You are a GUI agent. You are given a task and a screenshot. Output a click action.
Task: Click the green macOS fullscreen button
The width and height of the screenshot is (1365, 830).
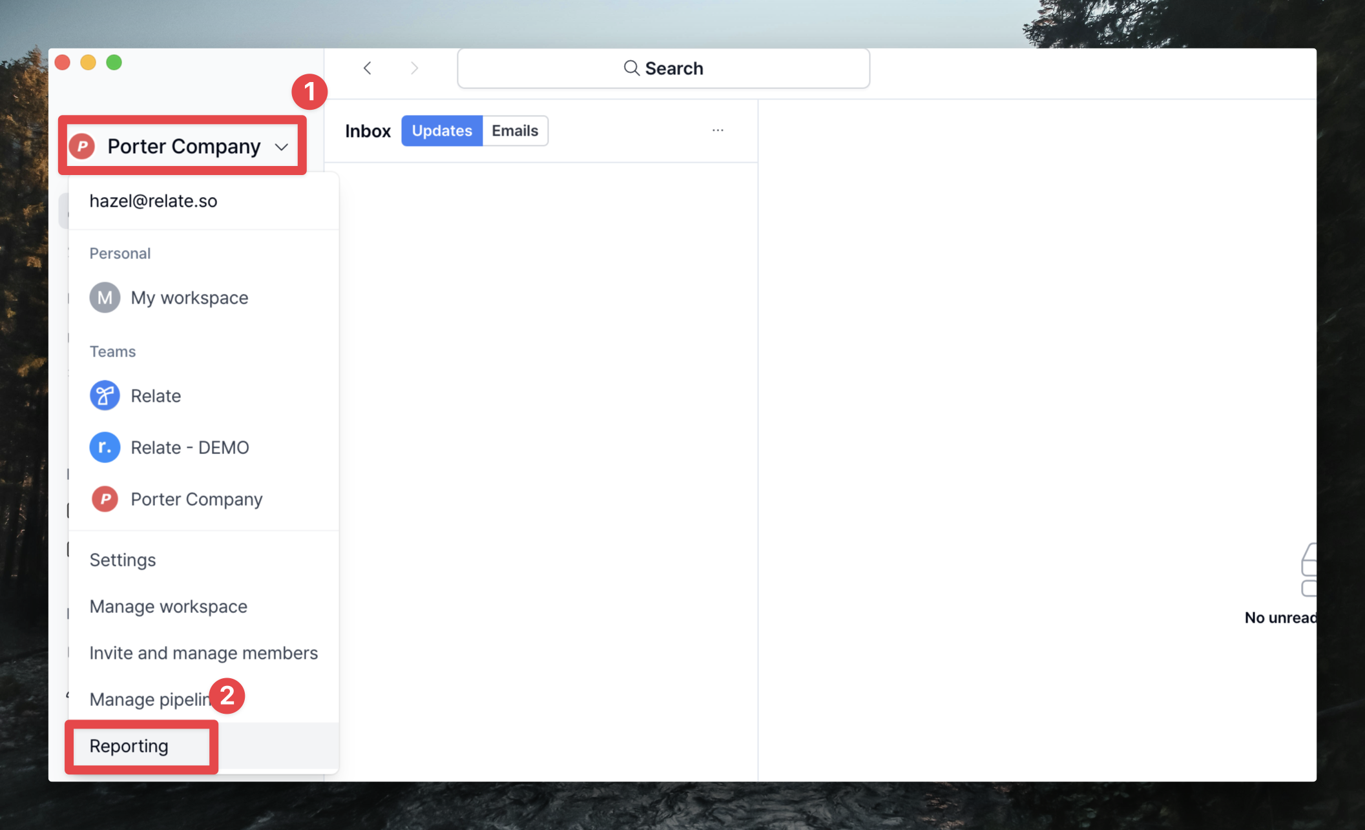114,63
